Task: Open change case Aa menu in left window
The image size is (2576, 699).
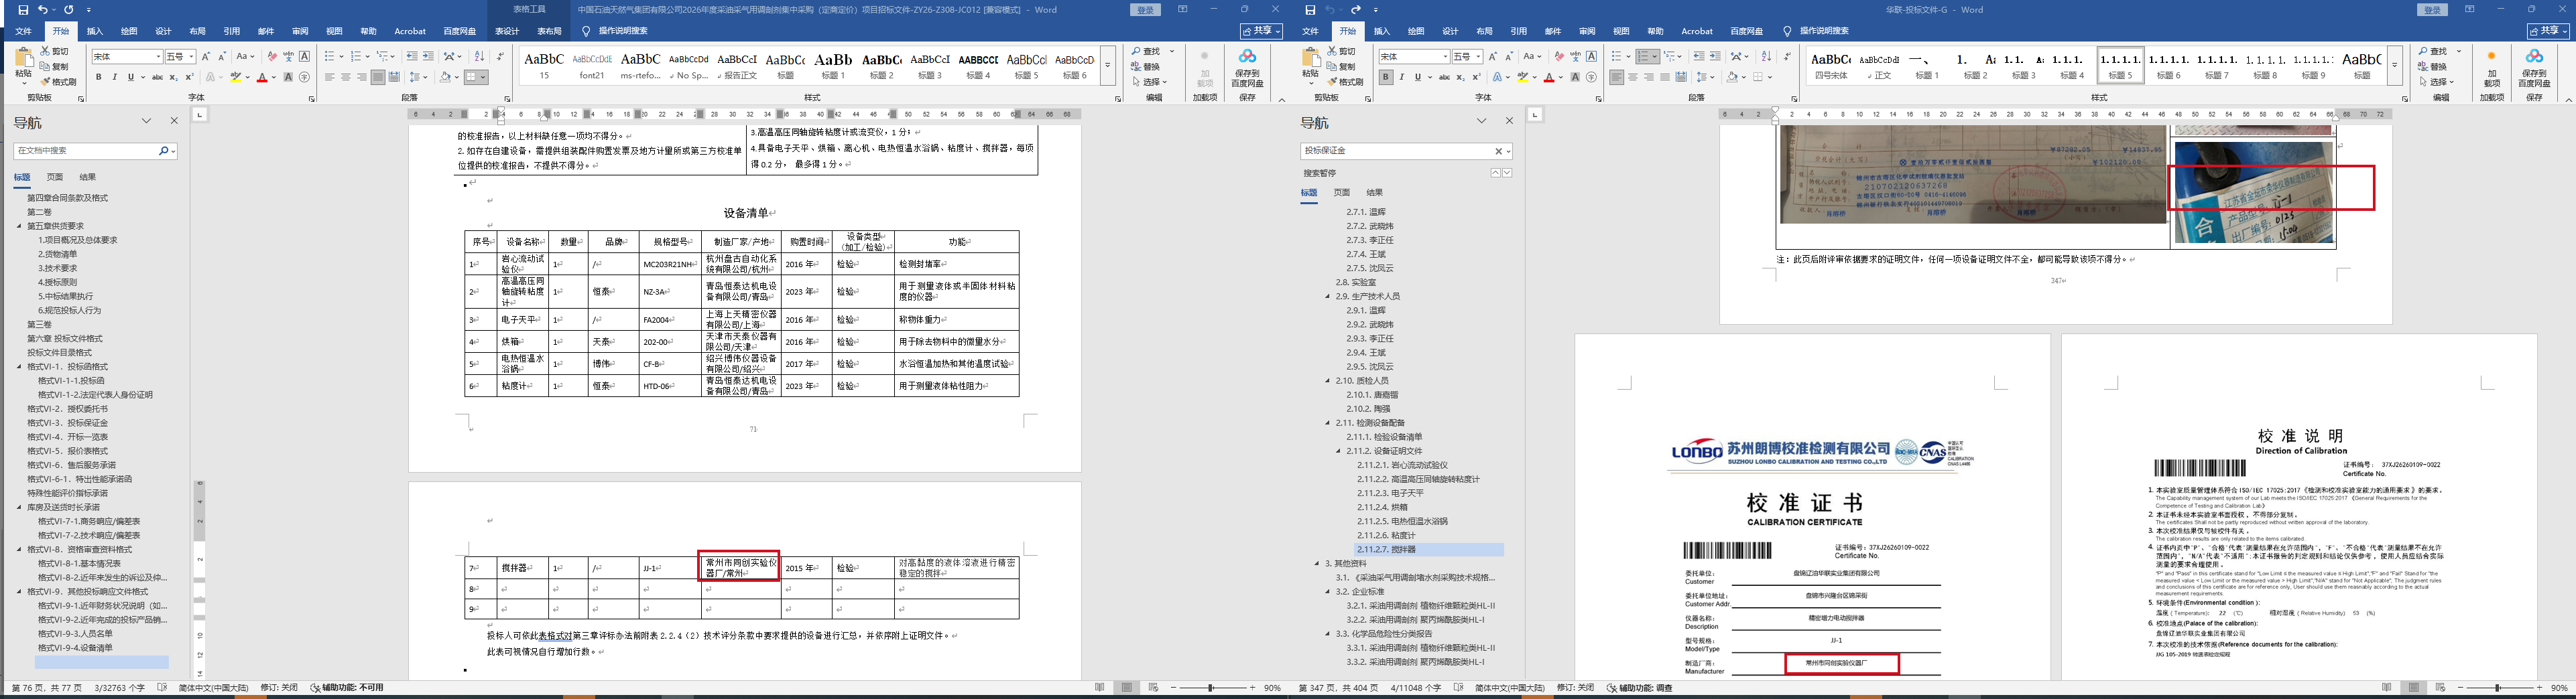Action: coord(244,57)
